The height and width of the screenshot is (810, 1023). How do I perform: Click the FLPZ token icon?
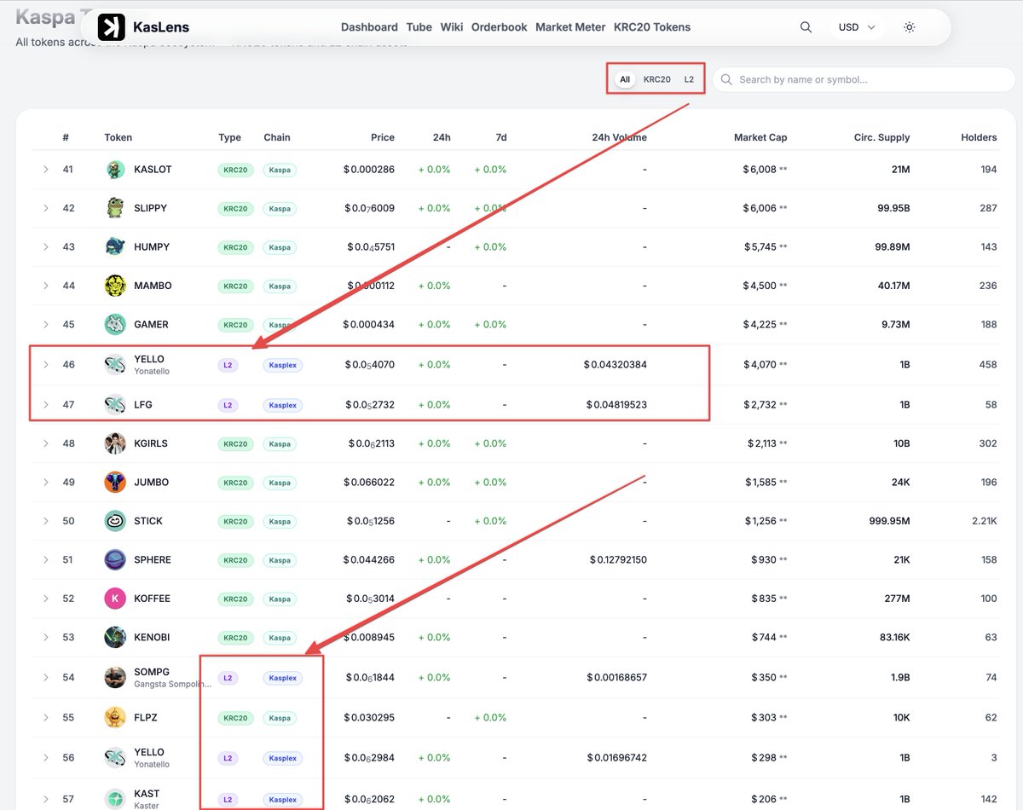click(115, 718)
